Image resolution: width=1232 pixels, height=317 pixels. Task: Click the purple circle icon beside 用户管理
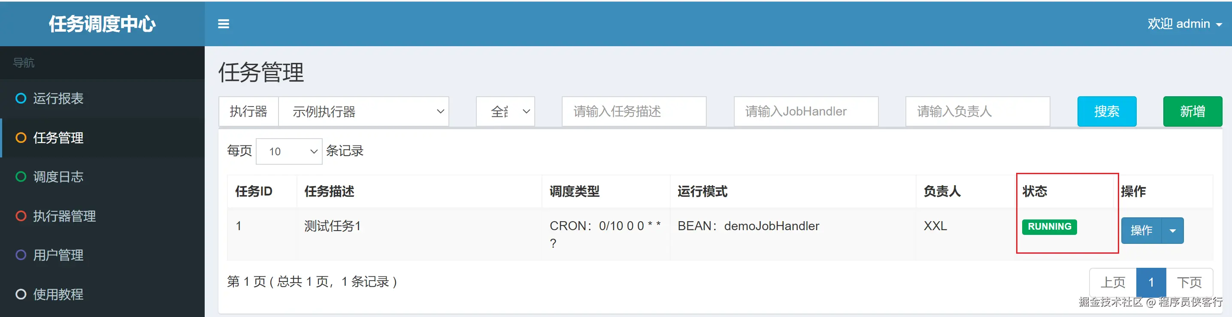[21, 255]
